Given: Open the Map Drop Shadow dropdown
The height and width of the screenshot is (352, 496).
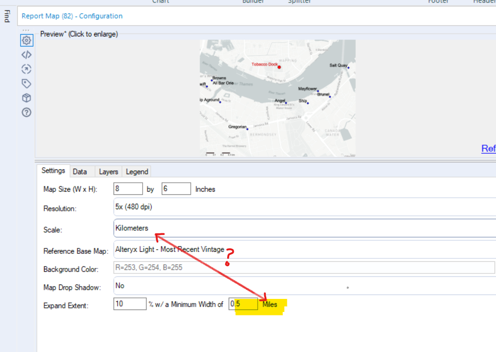Looking at the screenshot, I should tap(305, 286).
